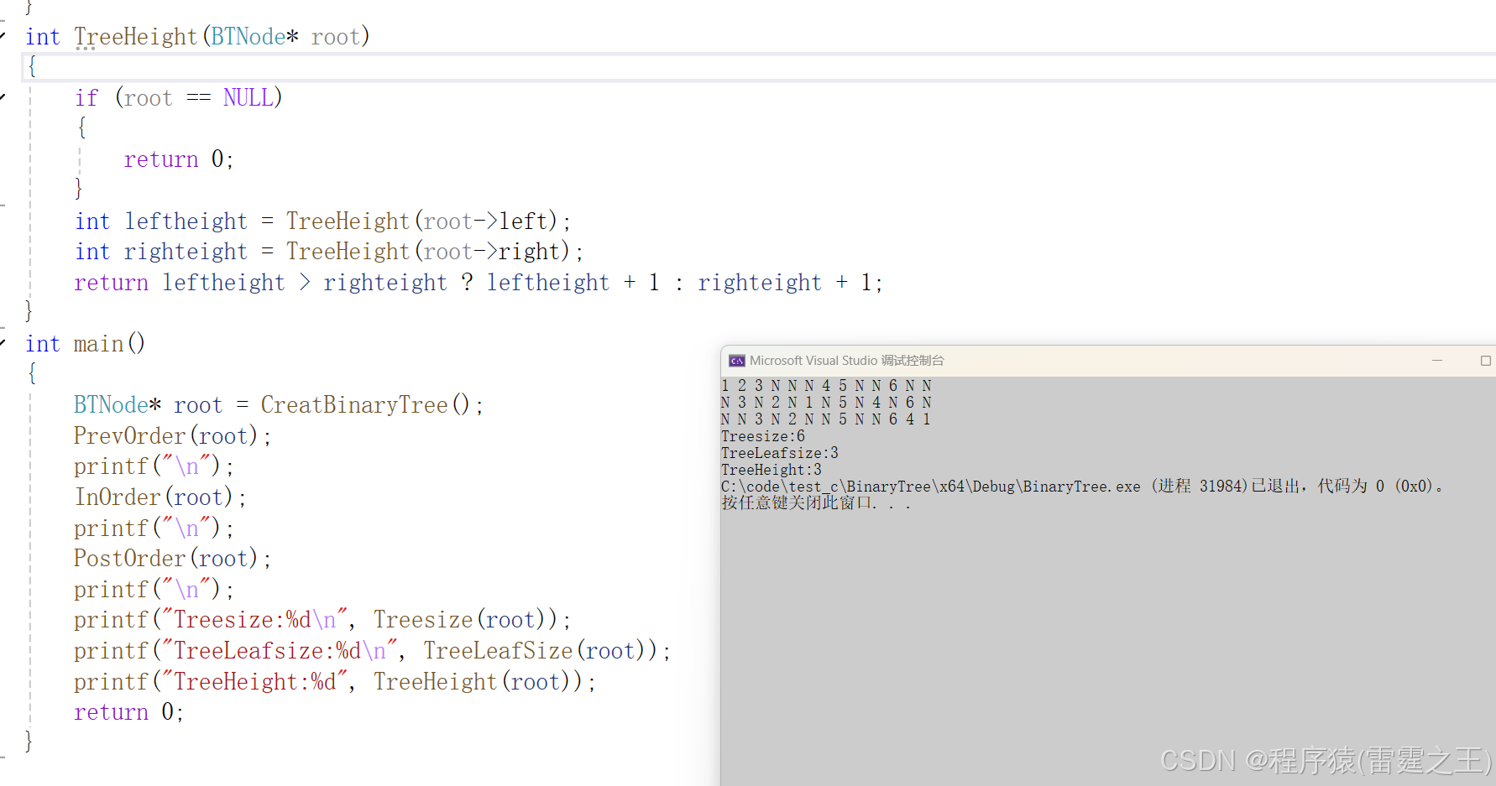Select console output line '1 2 3 N N N 4 5 N N 6 N N'
Image resolution: width=1496 pixels, height=786 pixels.
coord(826,386)
